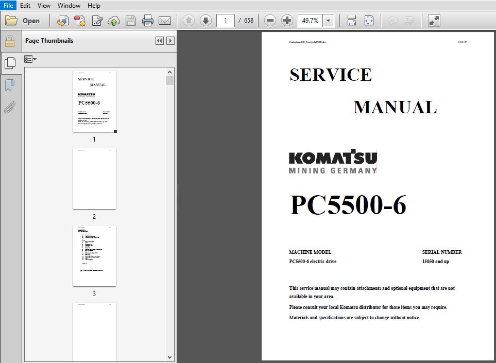
Task: Click the '15050 and up' text
Action: coord(436,262)
